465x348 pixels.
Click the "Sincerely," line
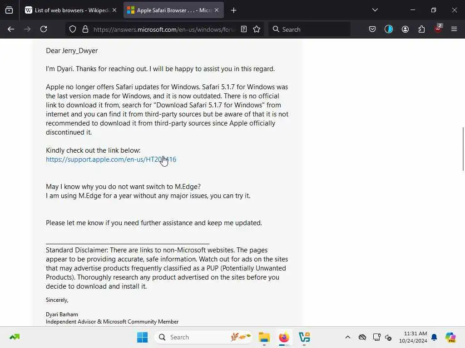(x=57, y=300)
